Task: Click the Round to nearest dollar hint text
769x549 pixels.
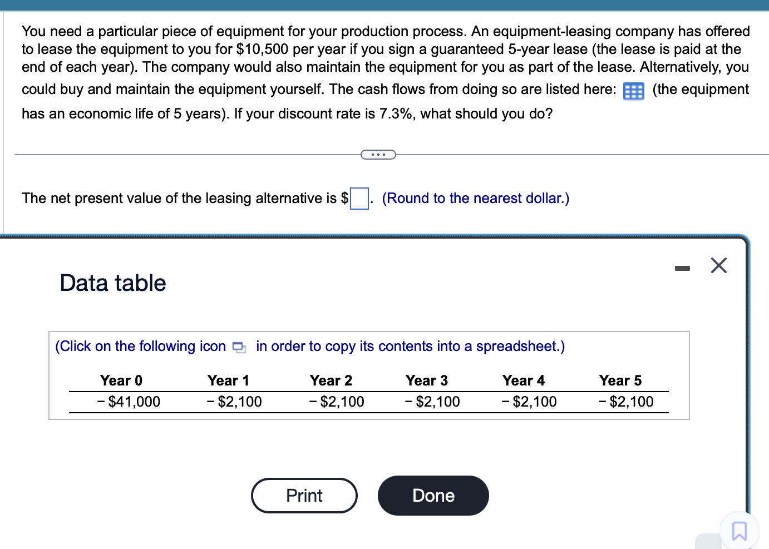Action: pyautogui.click(x=476, y=198)
